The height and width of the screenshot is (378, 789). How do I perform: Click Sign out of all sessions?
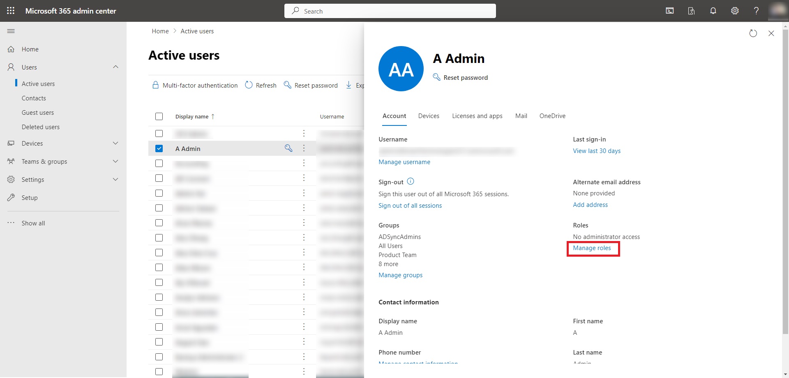point(410,206)
